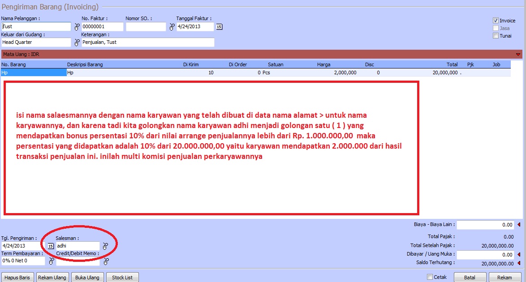The width and height of the screenshot is (526, 282).
Task: Open the Credit/Debit Memo lookup icon
Action: 105,261
